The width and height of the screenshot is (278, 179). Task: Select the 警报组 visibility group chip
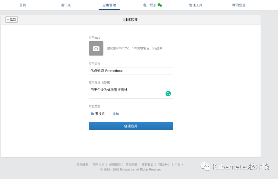tap(99, 113)
